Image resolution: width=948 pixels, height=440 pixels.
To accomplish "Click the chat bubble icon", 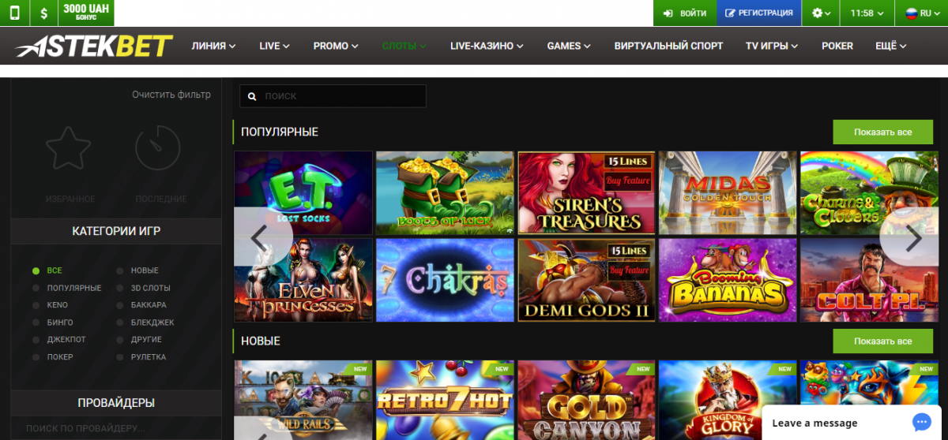I will coord(921,422).
